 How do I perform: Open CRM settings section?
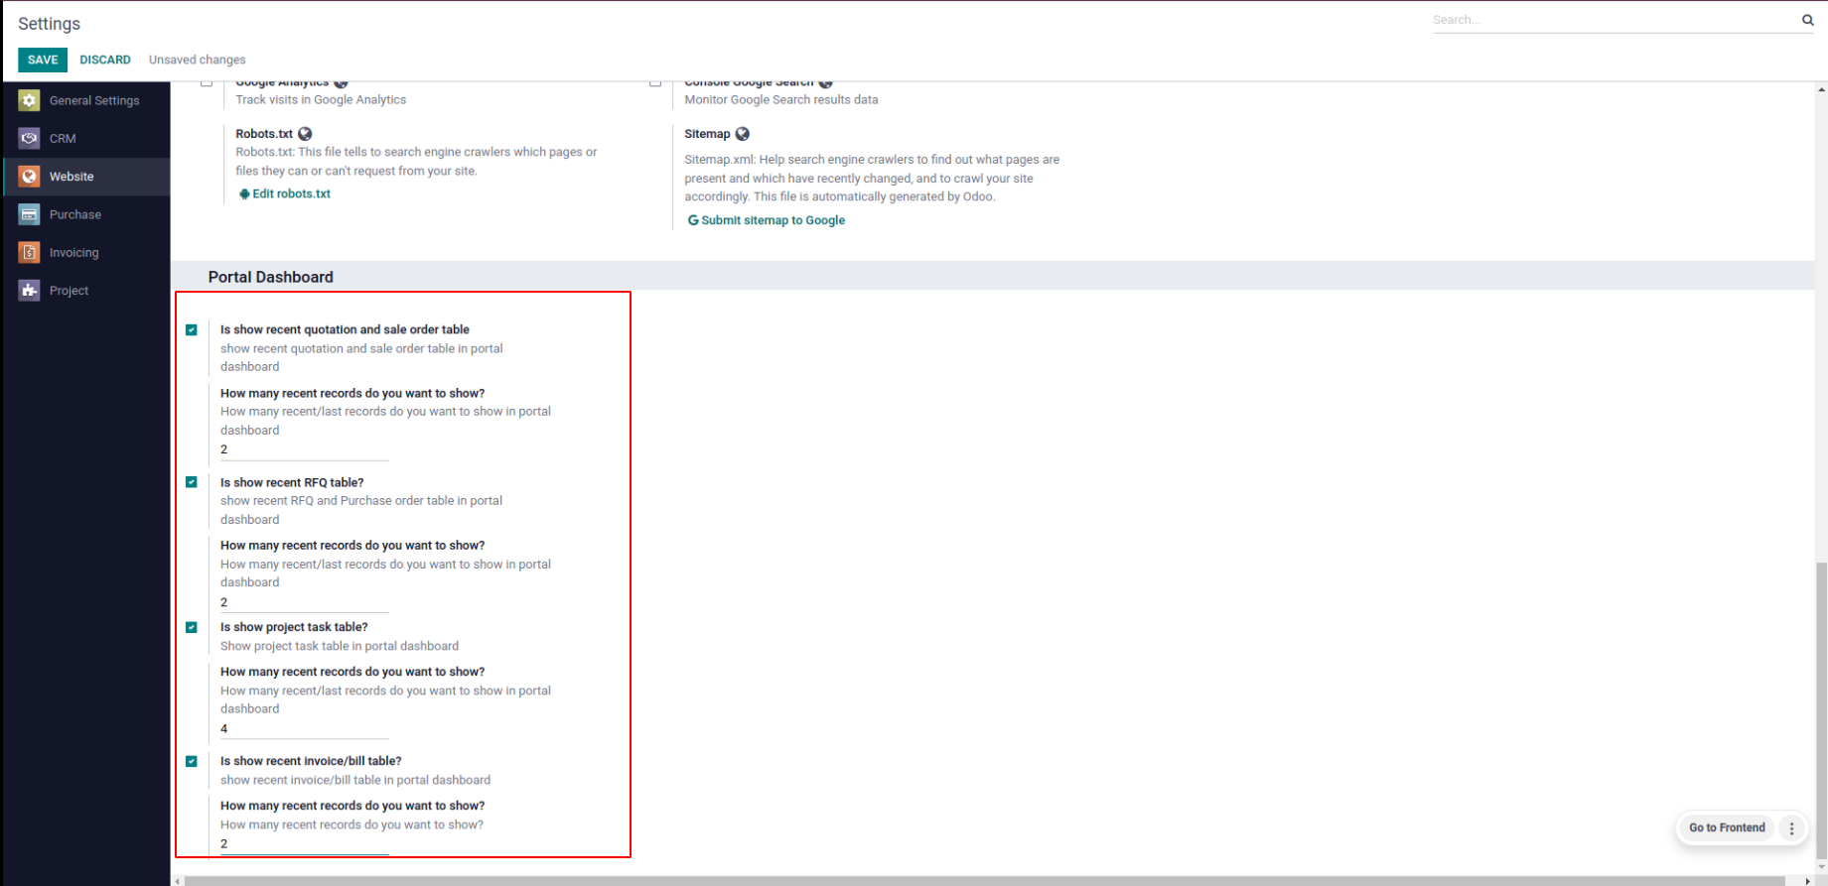[x=86, y=138]
